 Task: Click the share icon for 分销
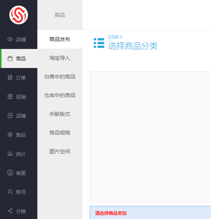10,211
